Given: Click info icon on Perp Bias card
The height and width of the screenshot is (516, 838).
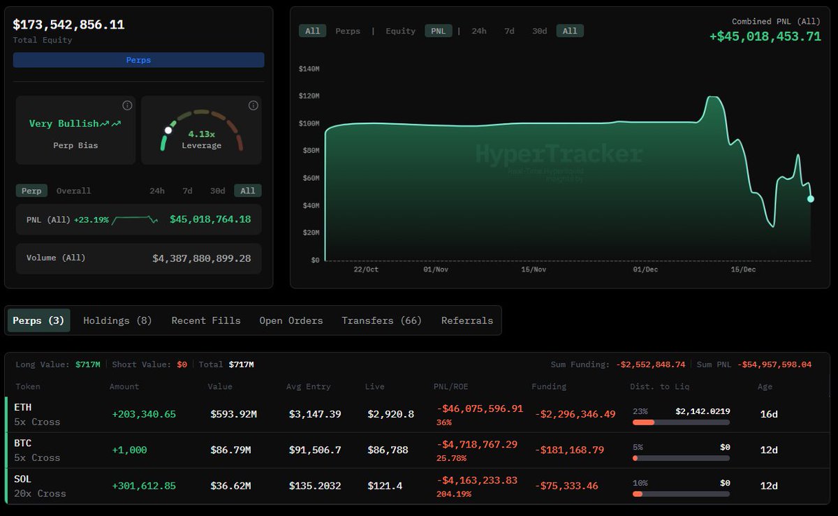Looking at the screenshot, I should pyautogui.click(x=127, y=105).
